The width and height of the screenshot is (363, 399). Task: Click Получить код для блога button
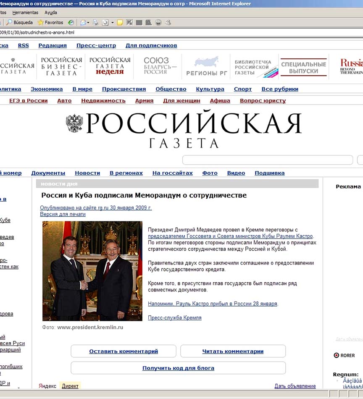click(x=178, y=368)
